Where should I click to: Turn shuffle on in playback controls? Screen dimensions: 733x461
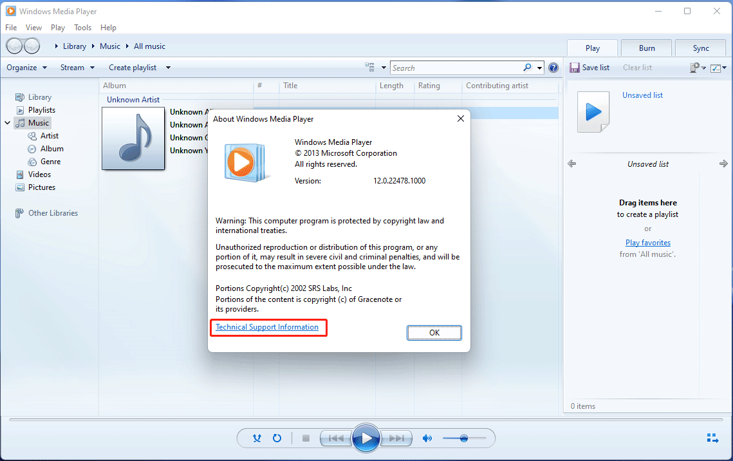(257, 438)
